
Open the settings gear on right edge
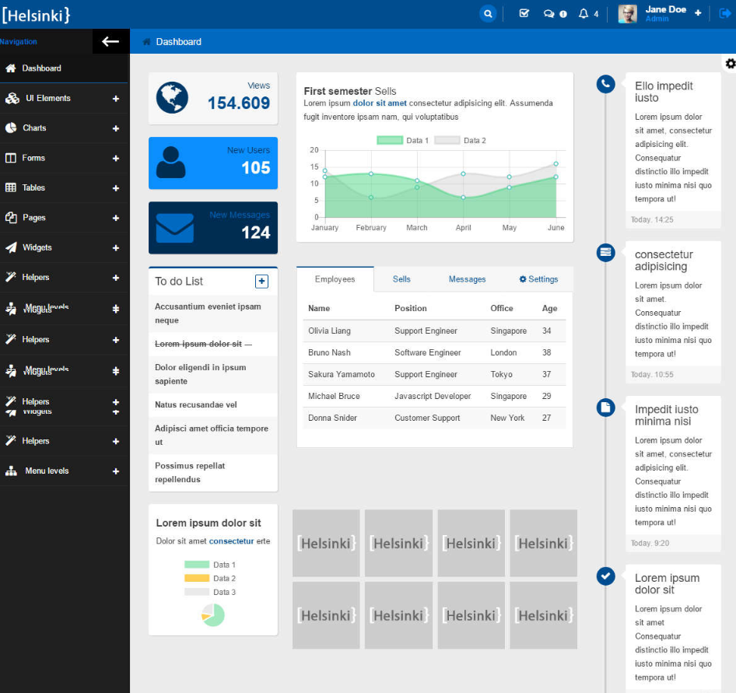730,64
